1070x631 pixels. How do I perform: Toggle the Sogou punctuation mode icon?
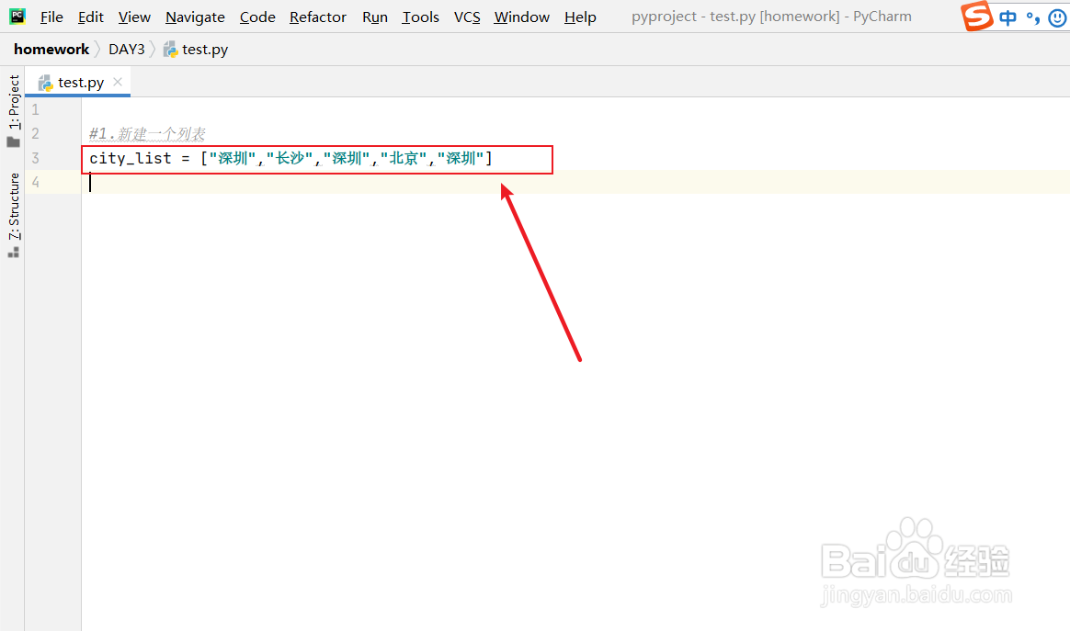point(1033,17)
